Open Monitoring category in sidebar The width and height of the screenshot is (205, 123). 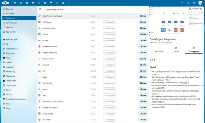pyautogui.click(x=19, y=71)
